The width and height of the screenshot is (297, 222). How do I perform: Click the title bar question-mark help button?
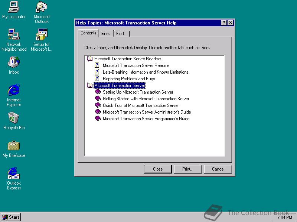[x=224, y=23]
